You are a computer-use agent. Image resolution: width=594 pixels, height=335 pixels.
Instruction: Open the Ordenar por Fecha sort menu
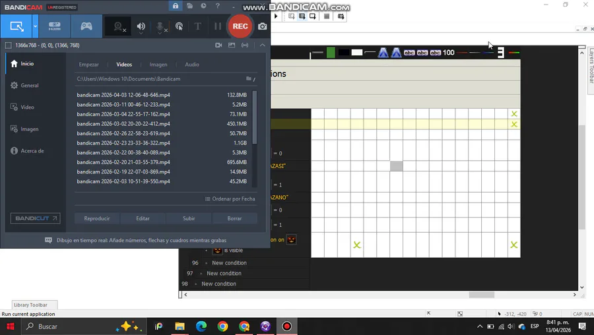coord(230,198)
